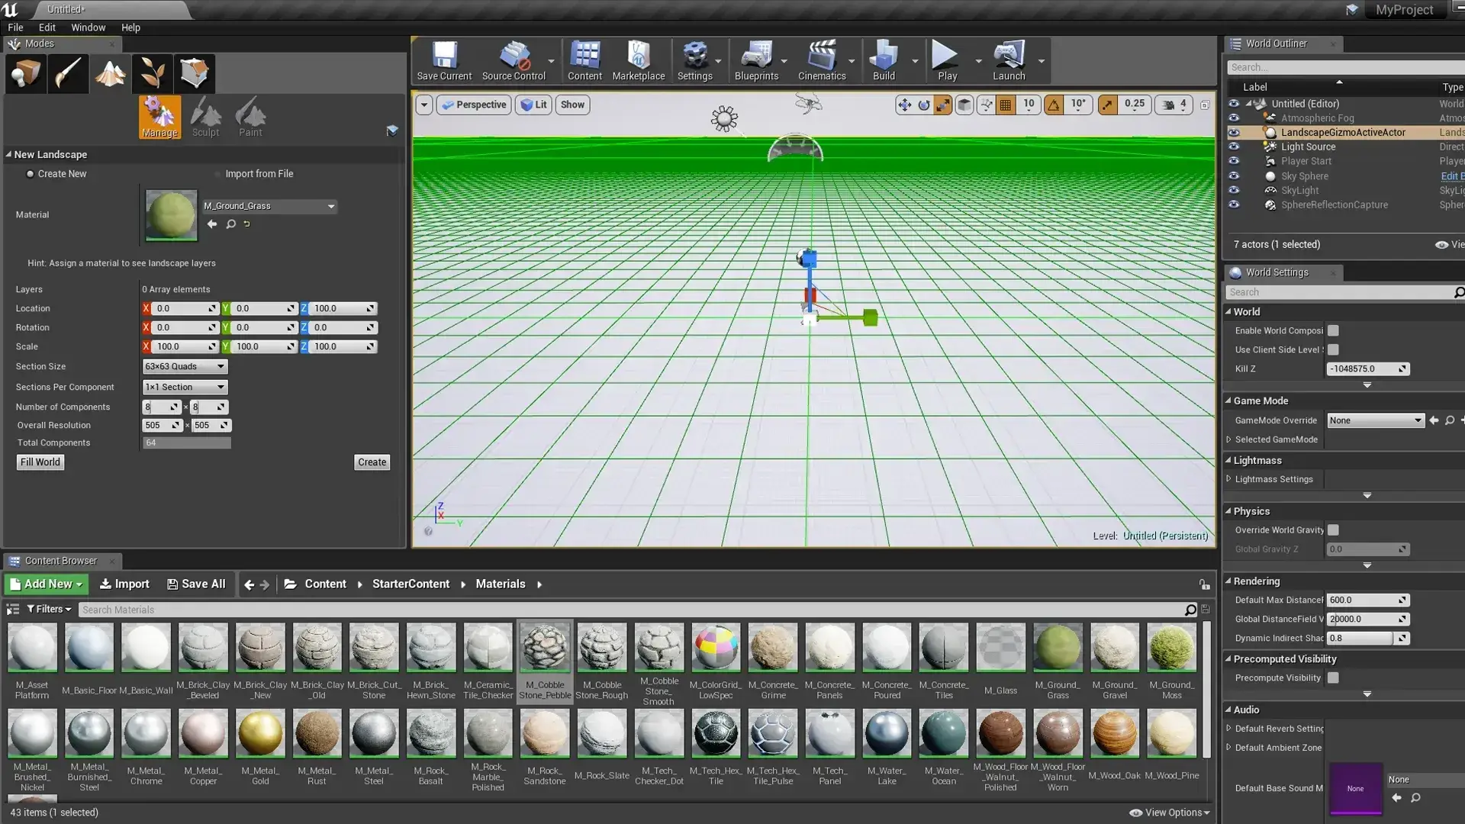The height and width of the screenshot is (824, 1465).
Task: Switch to World Settings tab
Action: (x=1276, y=272)
